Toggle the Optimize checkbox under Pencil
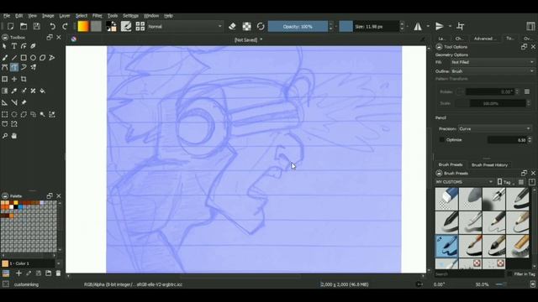The width and height of the screenshot is (538, 302). pyautogui.click(x=442, y=140)
